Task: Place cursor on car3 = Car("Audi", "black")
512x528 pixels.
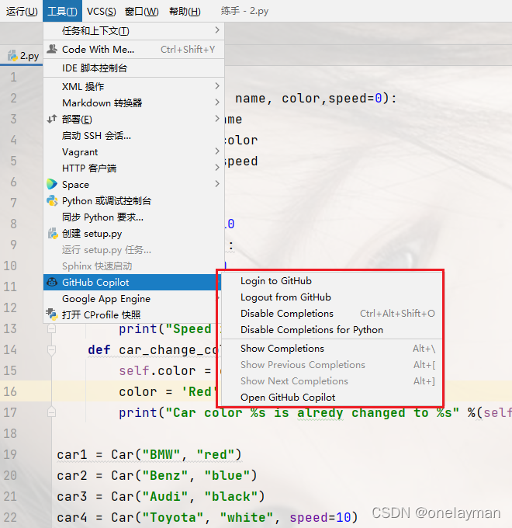Action: click(161, 496)
